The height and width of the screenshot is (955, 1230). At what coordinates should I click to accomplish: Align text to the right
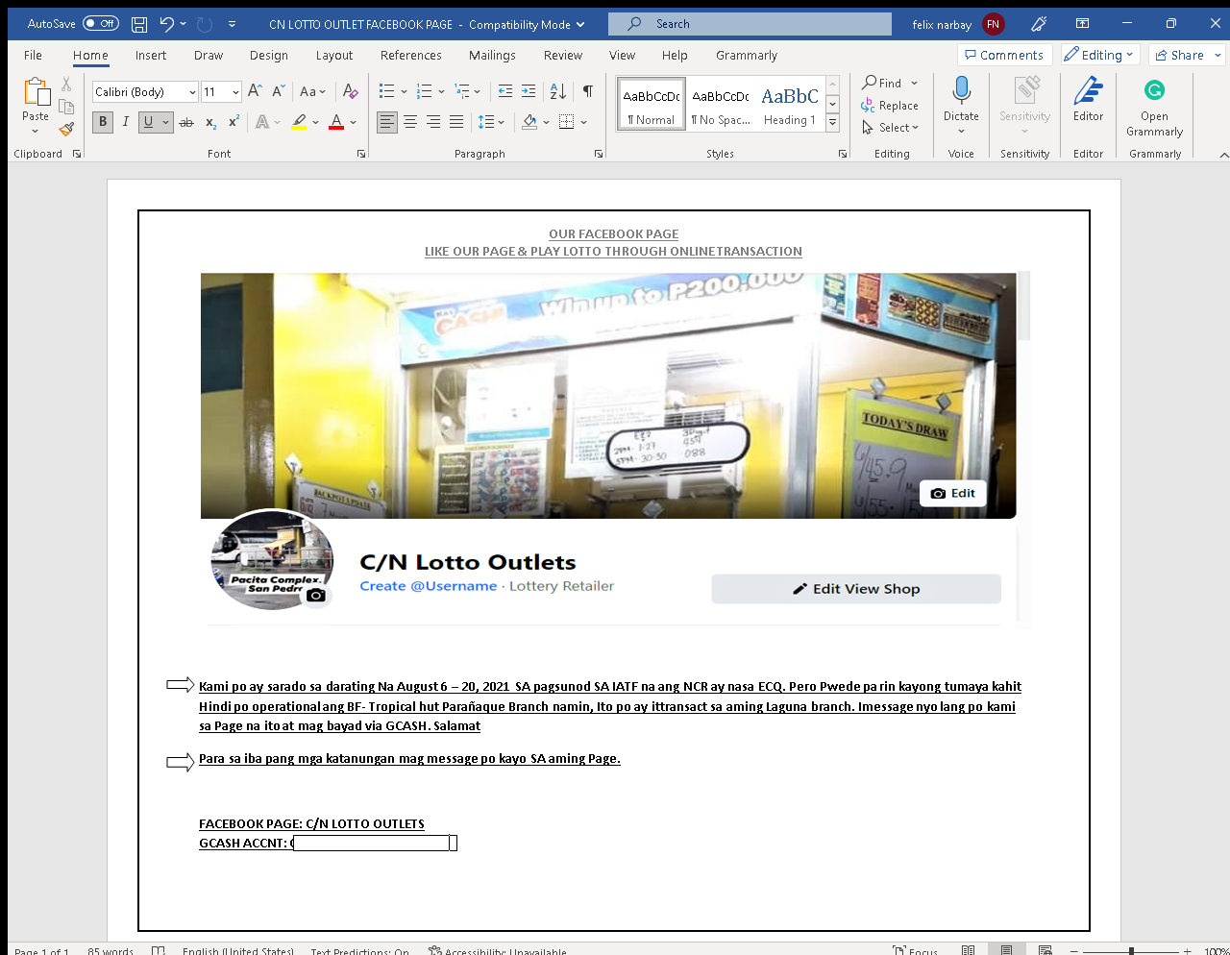pyautogui.click(x=433, y=122)
